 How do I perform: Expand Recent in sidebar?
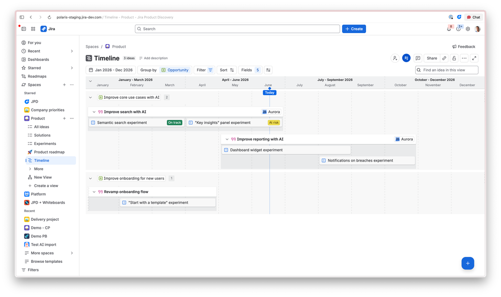(x=72, y=51)
